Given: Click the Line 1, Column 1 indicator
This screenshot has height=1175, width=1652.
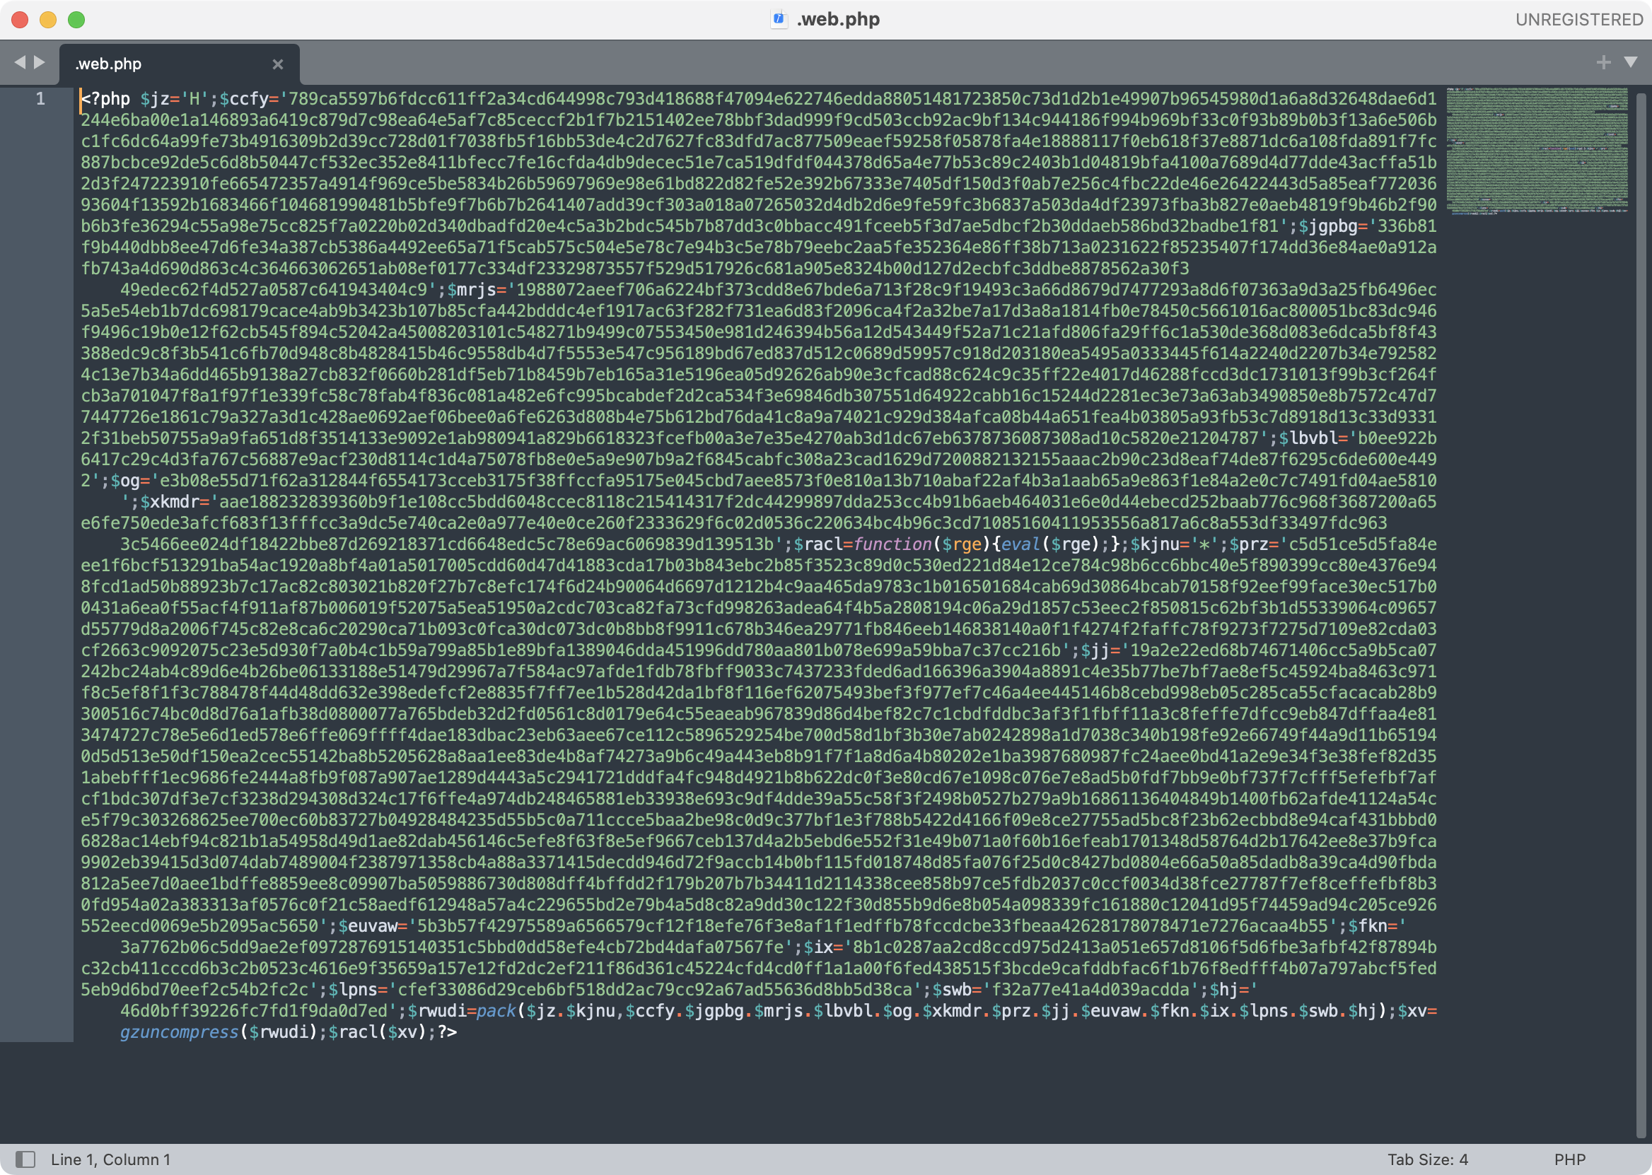Looking at the screenshot, I should pos(111,1159).
